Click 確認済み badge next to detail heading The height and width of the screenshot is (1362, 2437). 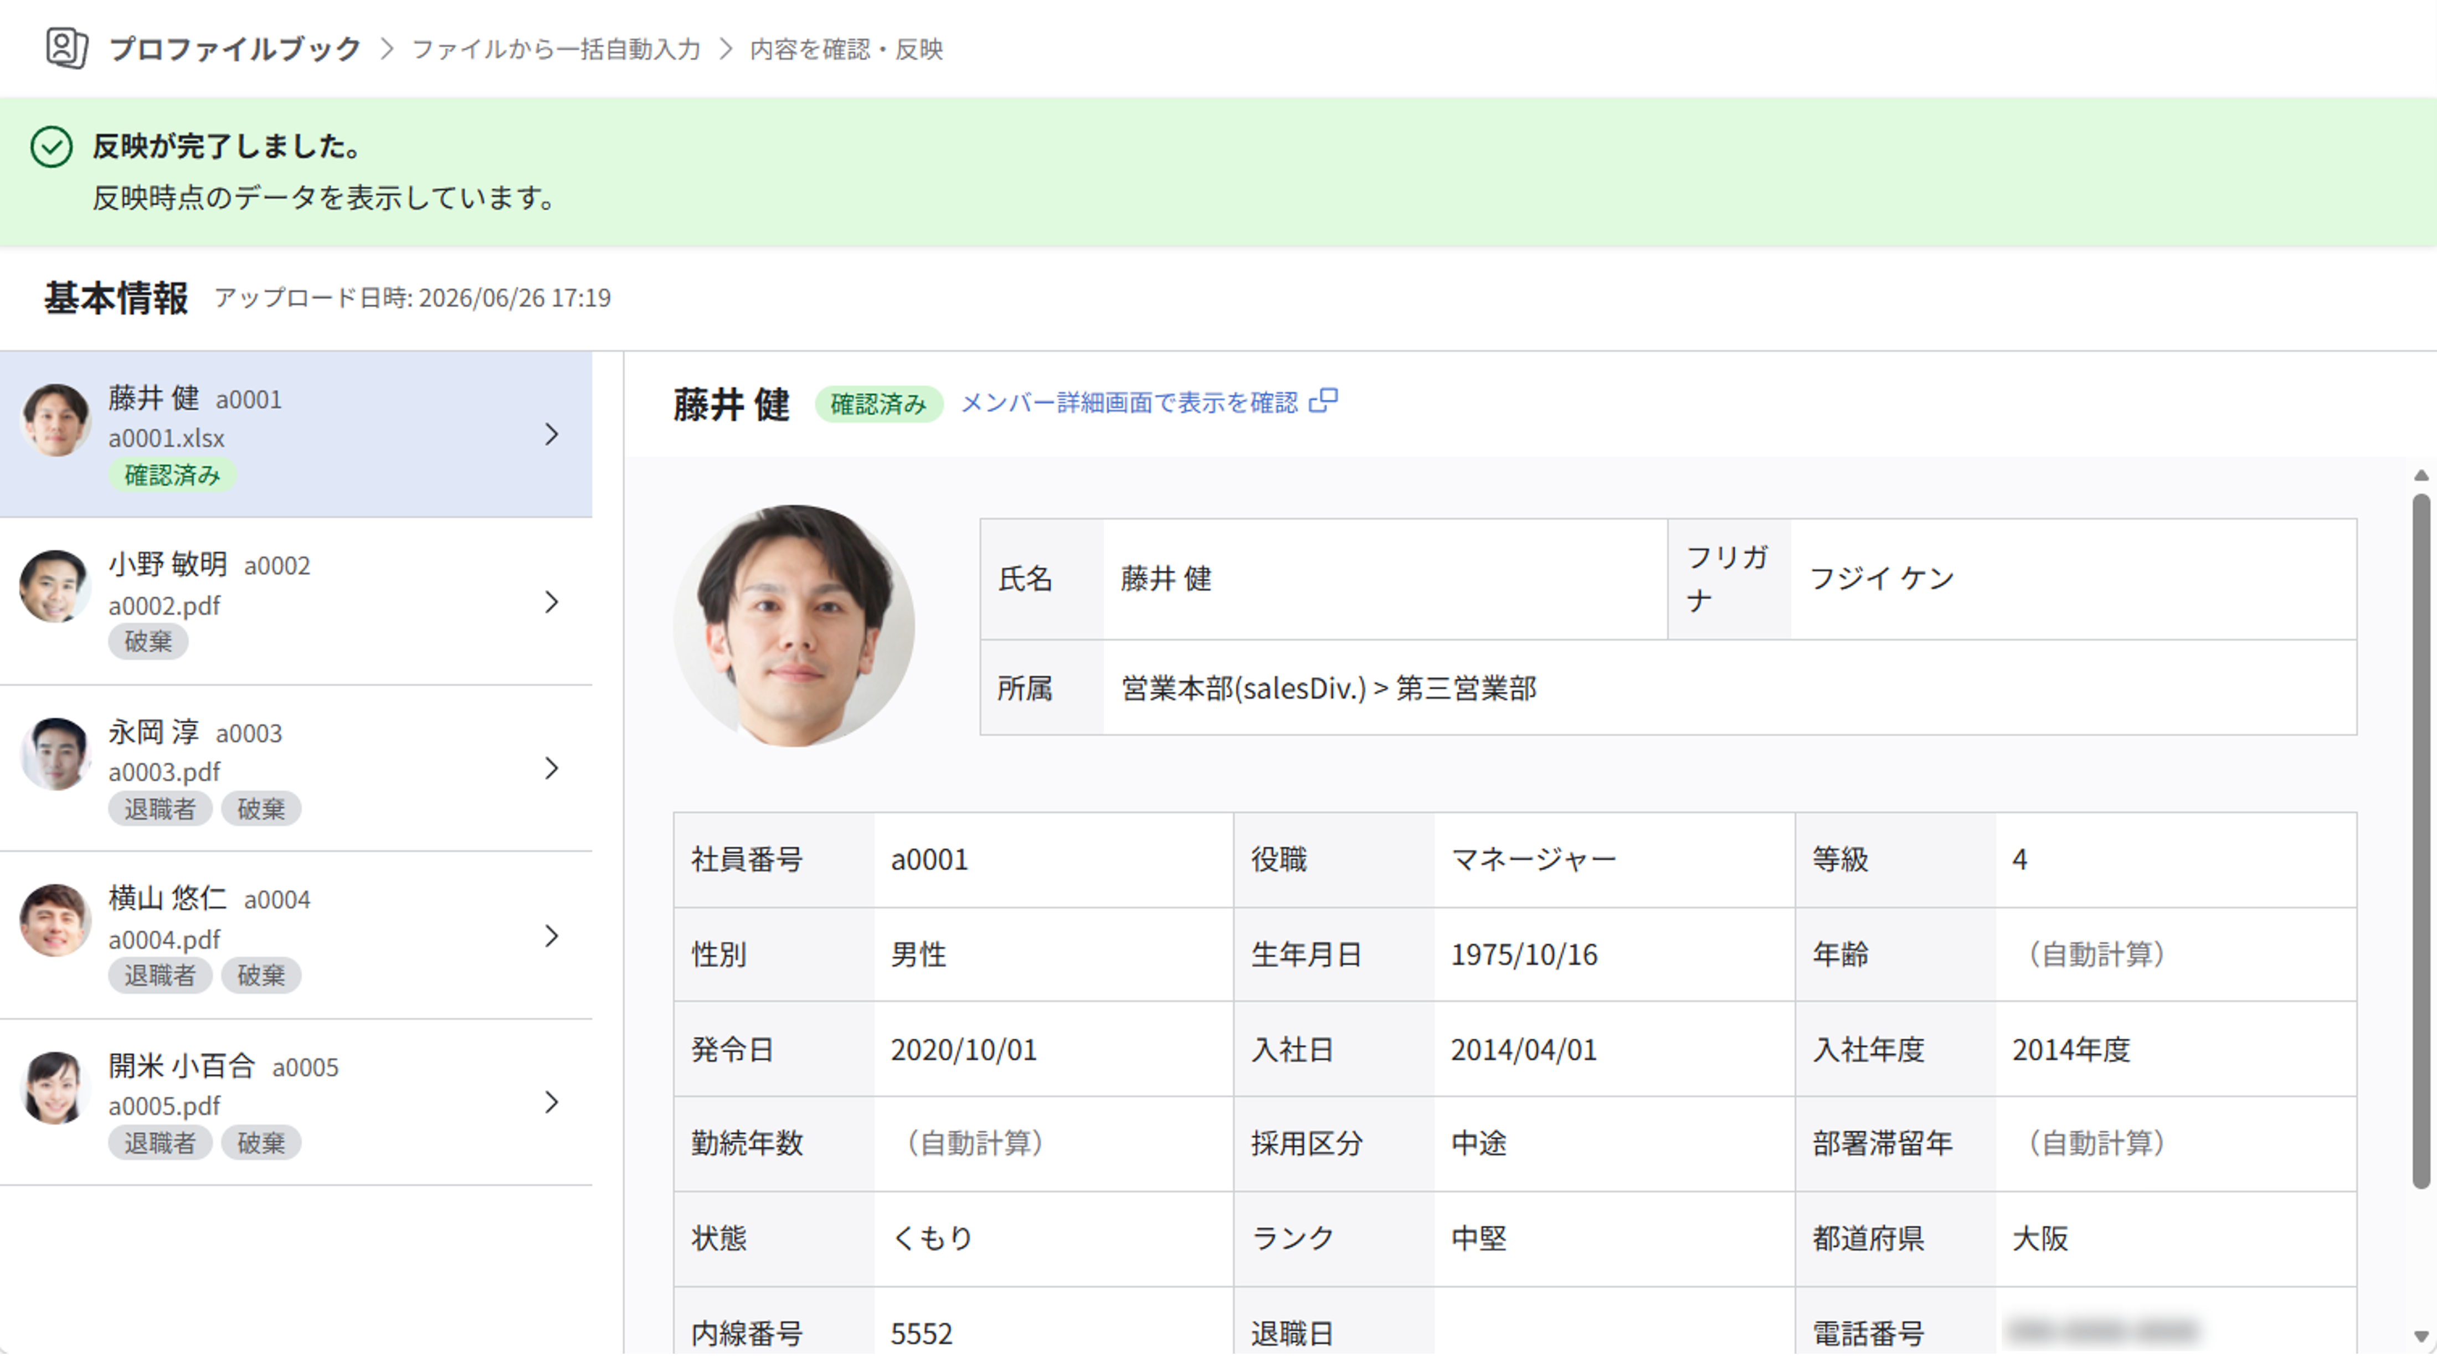879,405
